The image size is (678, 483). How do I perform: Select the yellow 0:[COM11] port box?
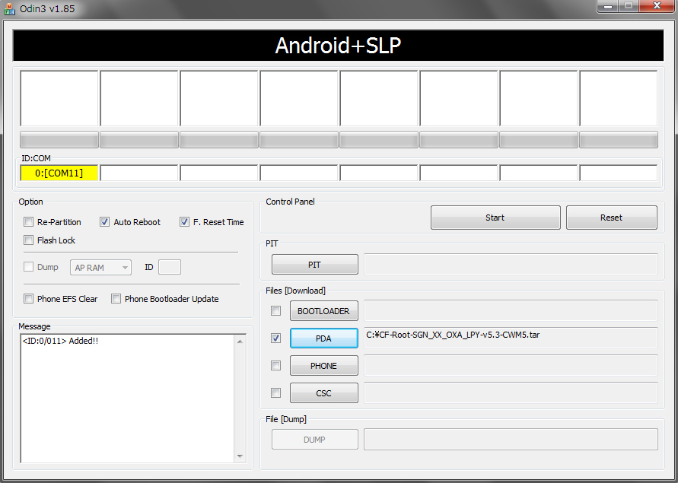59,173
